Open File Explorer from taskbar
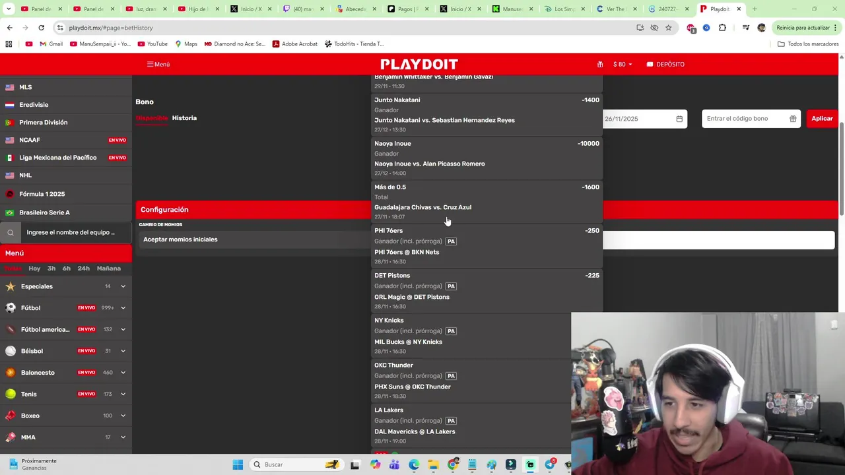 [433, 464]
